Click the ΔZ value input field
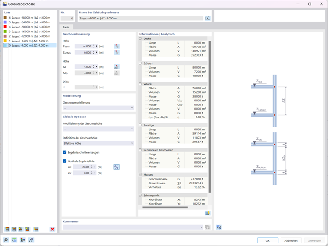Image resolution: width=328 pixels, height=246 pixels. [x=83, y=67]
